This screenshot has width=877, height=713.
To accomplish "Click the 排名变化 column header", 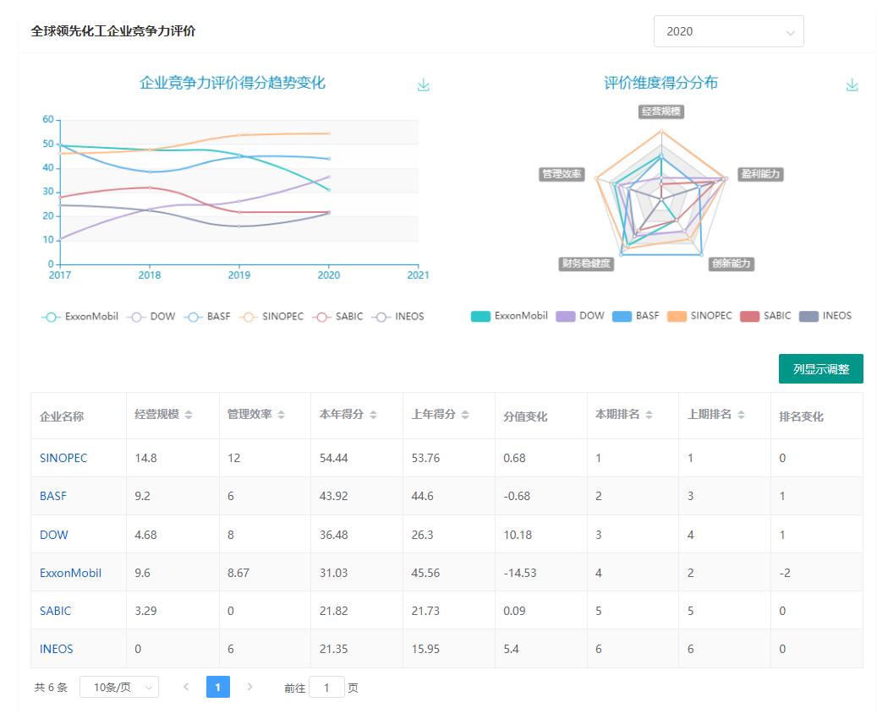I will pyautogui.click(x=801, y=416).
